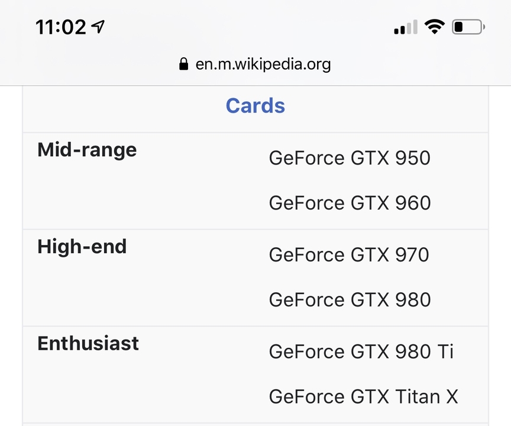Screen dimensions: 511x426
Task: Tap the Enthusiast row label
Action: pyautogui.click(x=88, y=343)
